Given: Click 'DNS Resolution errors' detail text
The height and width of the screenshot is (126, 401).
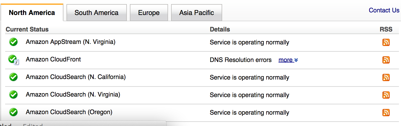Looking at the screenshot, I should tap(241, 60).
